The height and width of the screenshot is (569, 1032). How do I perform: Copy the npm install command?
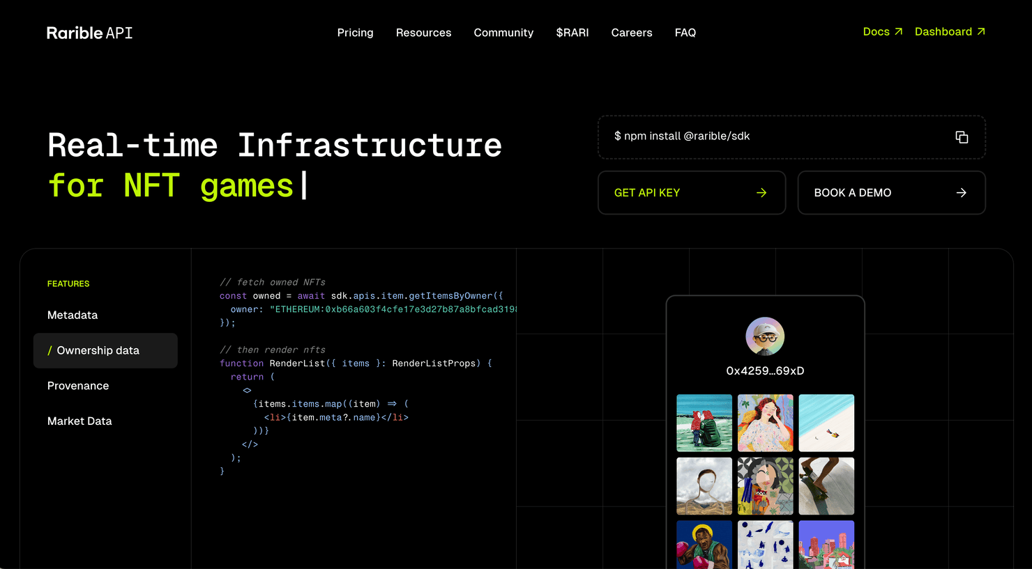coord(962,137)
